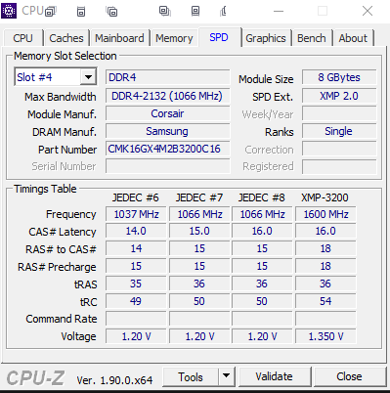Click the XMP-3200 column header
The image size is (390, 393).
[325, 197]
